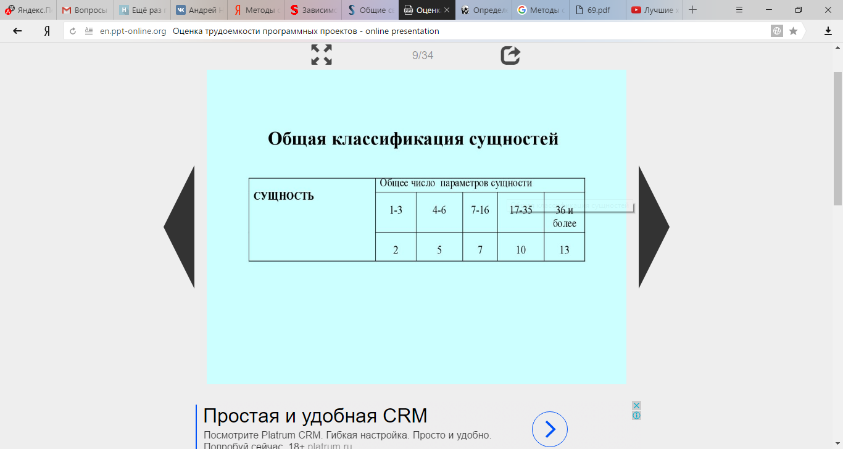Switch to Google Методы tab
The height and width of the screenshot is (449, 843).
[540, 10]
